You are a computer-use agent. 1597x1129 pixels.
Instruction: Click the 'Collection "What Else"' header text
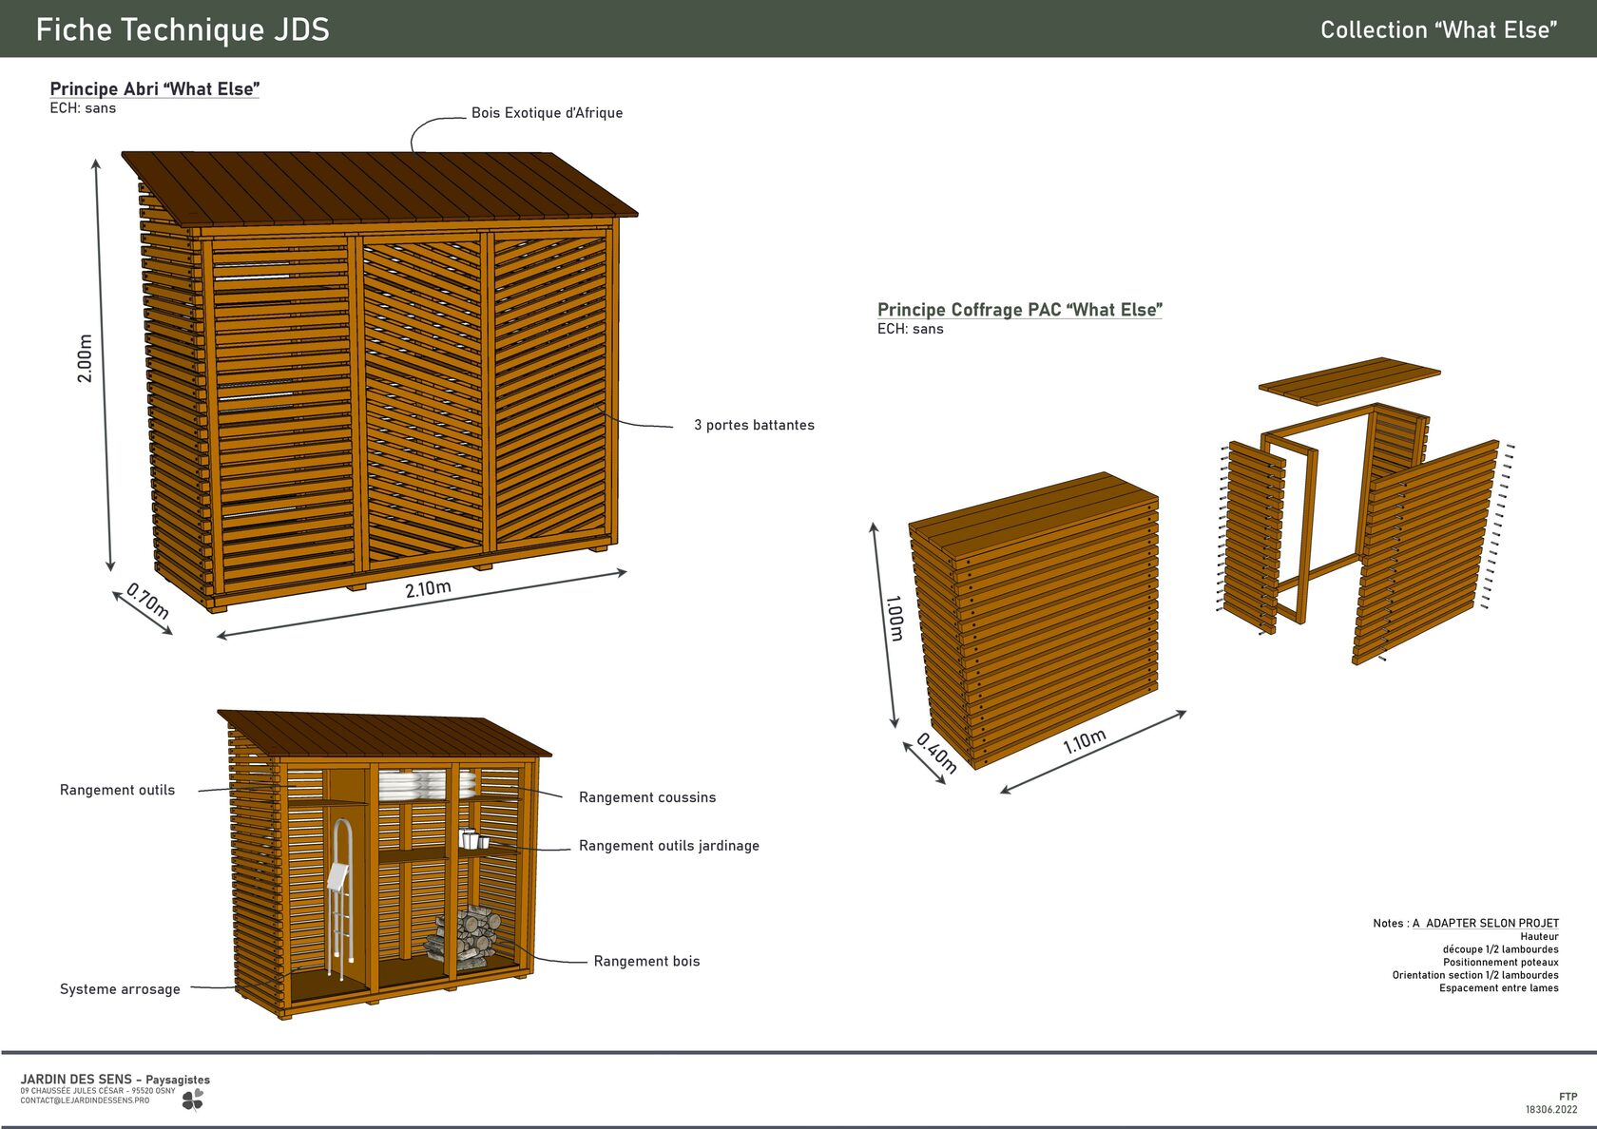pyautogui.click(x=1438, y=30)
